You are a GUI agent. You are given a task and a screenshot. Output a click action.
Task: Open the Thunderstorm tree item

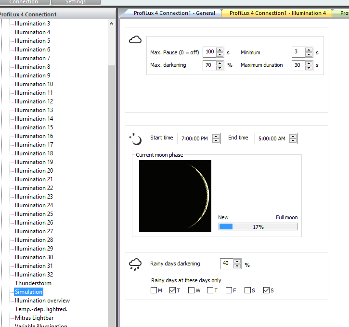point(33,283)
